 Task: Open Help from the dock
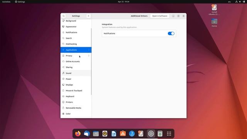coord(132,134)
